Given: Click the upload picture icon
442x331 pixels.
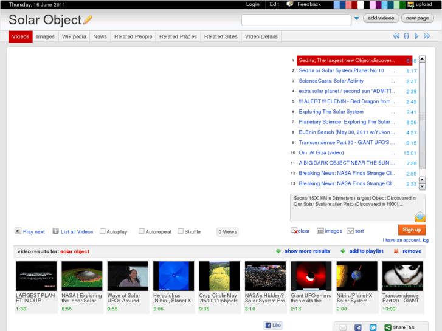Looking at the screenshot, I should [x=411, y=4].
